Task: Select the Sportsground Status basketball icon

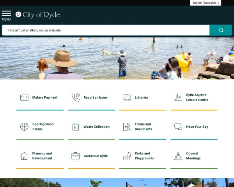Action: [24, 127]
